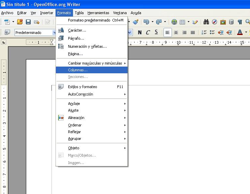Click the Increase indent icon
Viewport: 250px width, 194px height.
[229, 33]
